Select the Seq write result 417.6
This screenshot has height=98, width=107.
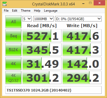[x=82, y=36]
